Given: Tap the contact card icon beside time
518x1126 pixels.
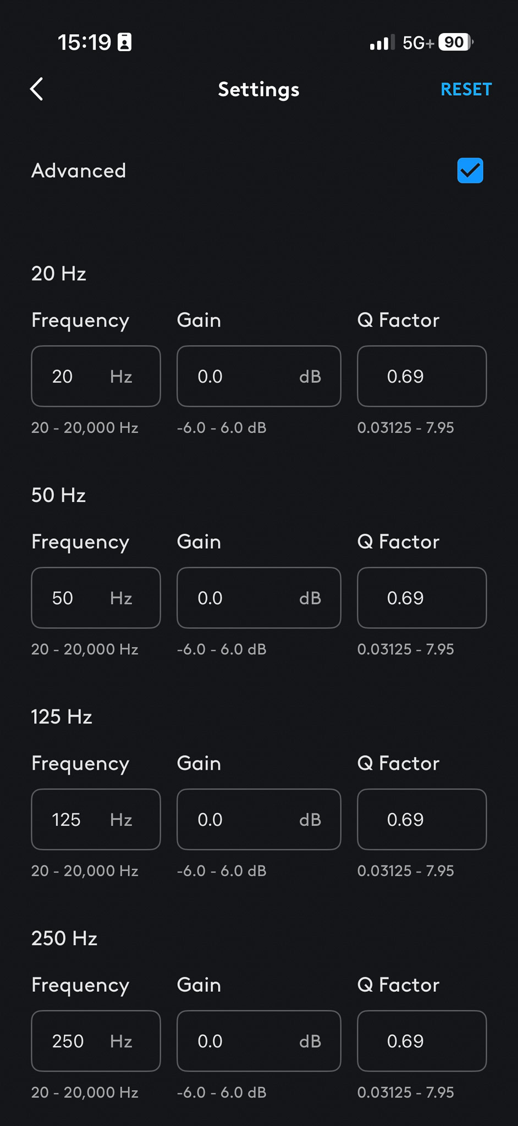Looking at the screenshot, I should [x=125, y=42].
